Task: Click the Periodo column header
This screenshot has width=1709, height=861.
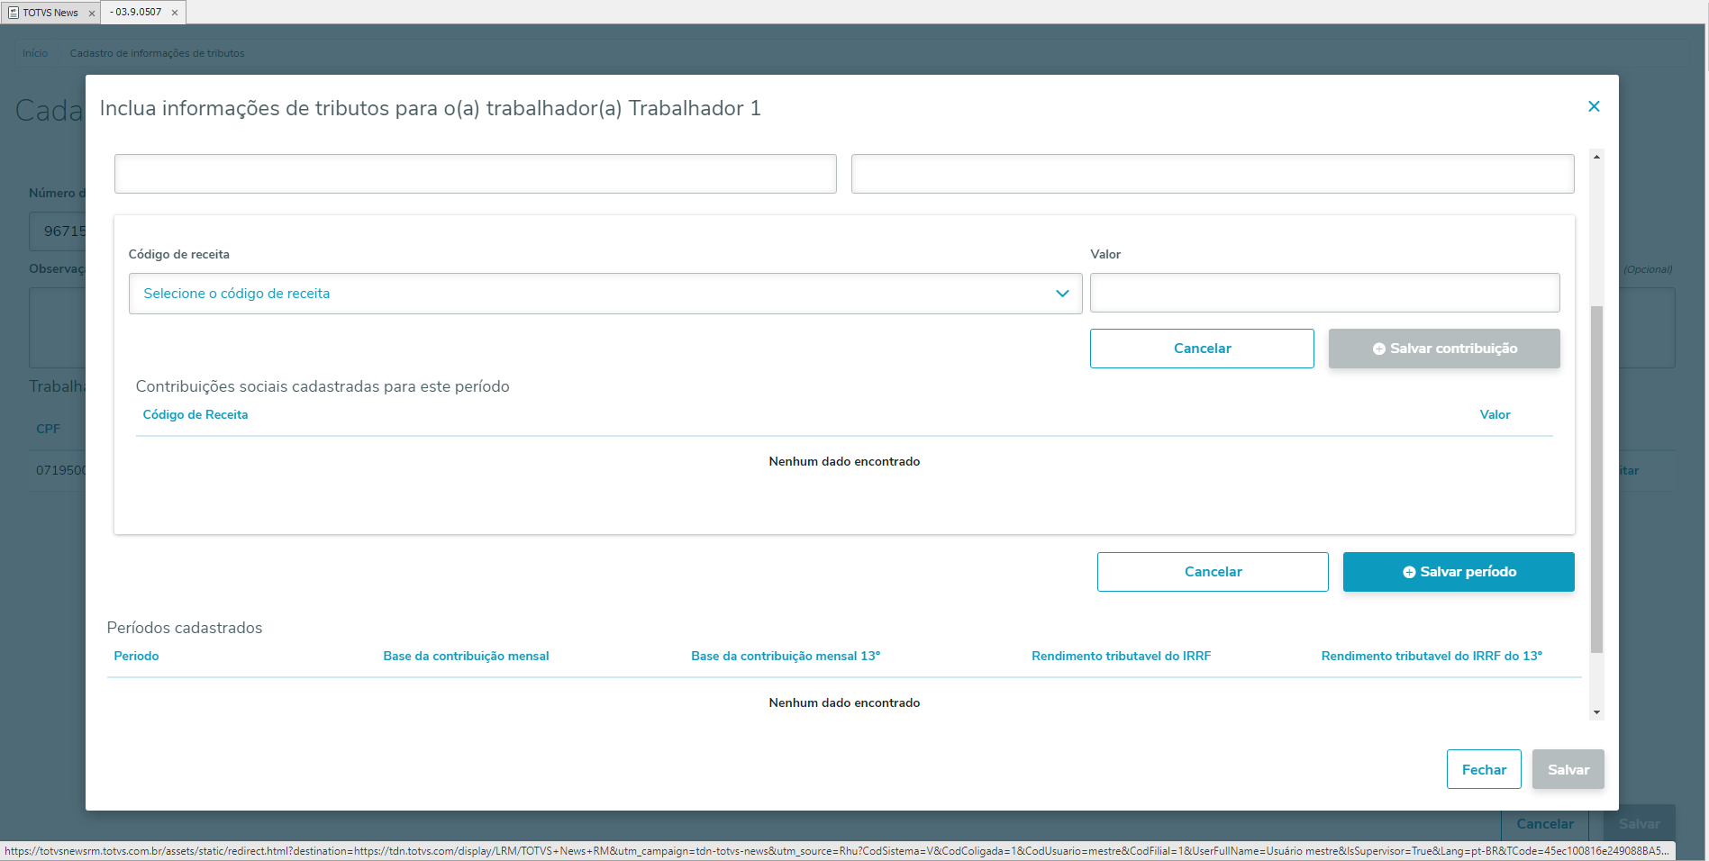Action: coord(136,656)
